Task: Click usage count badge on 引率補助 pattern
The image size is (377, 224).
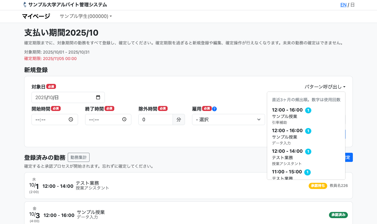Action: click(308, 110)
